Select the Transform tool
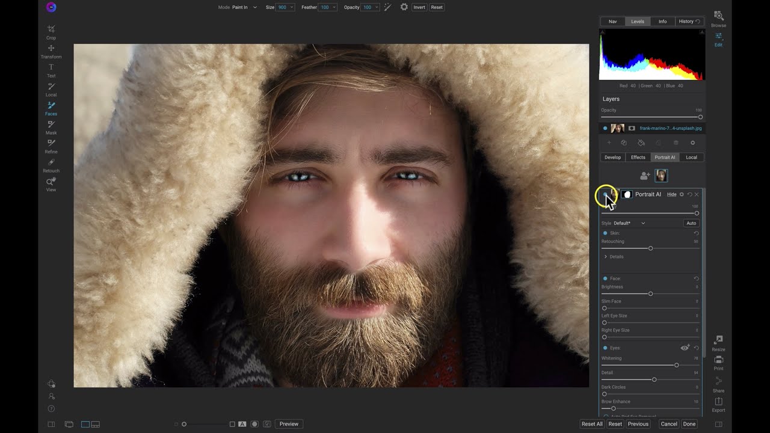Viewport: 770px width, 433px height. tap(51, 51)
